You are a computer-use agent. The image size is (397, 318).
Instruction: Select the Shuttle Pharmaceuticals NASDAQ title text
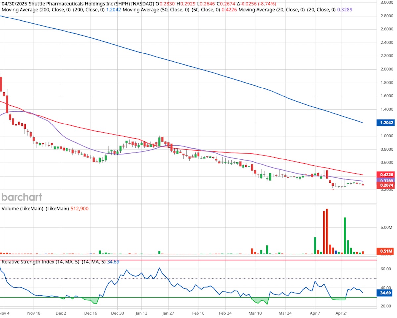tap(66, 4)
